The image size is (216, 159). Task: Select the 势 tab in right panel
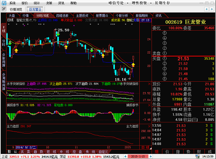coord(188,152)
